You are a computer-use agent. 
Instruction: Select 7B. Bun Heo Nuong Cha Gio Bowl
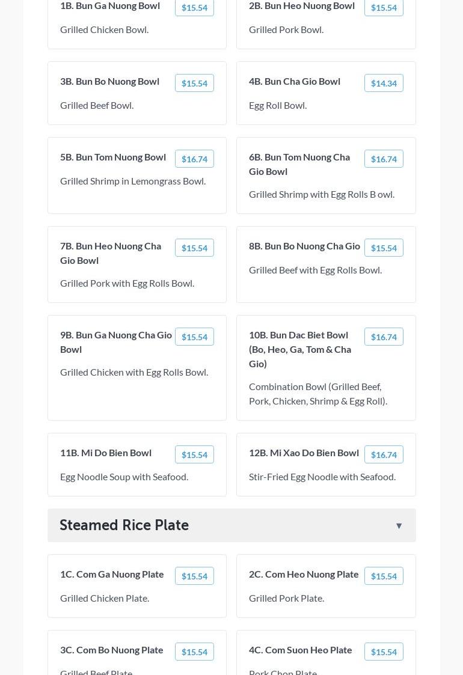(111, 253)
